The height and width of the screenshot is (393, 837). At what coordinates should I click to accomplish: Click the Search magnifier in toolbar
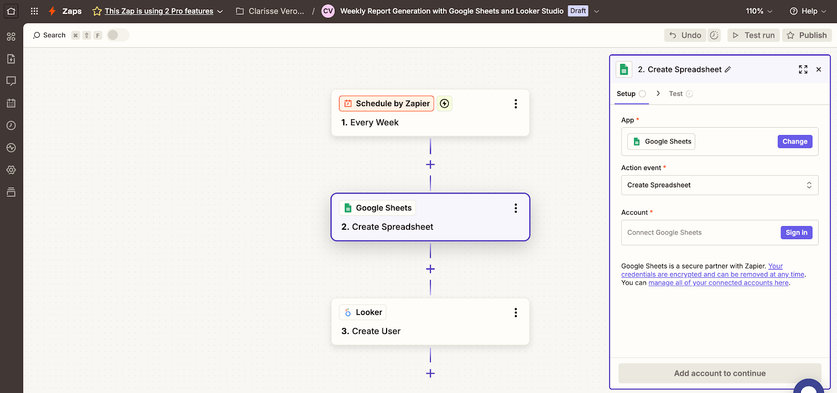pos(37,35)
